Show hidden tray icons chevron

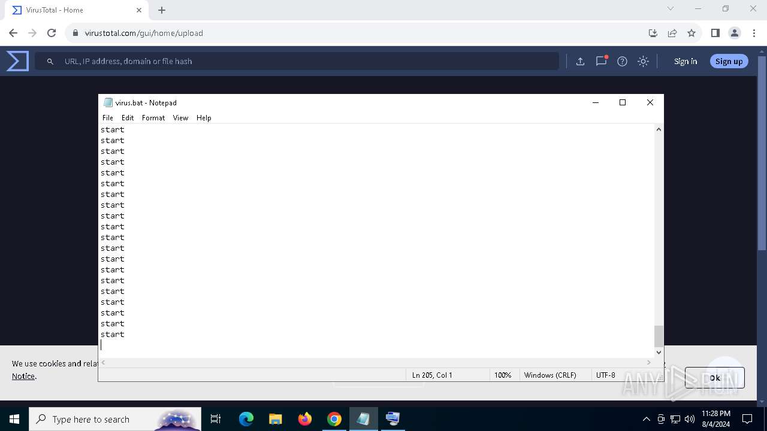646,419
